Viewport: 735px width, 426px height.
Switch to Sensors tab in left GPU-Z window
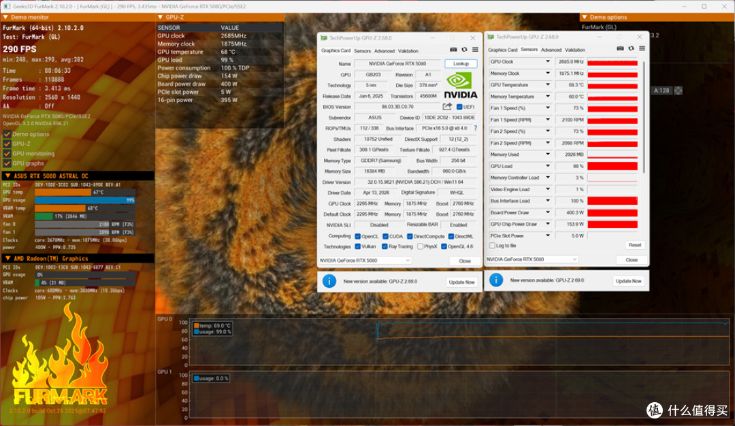362,51
